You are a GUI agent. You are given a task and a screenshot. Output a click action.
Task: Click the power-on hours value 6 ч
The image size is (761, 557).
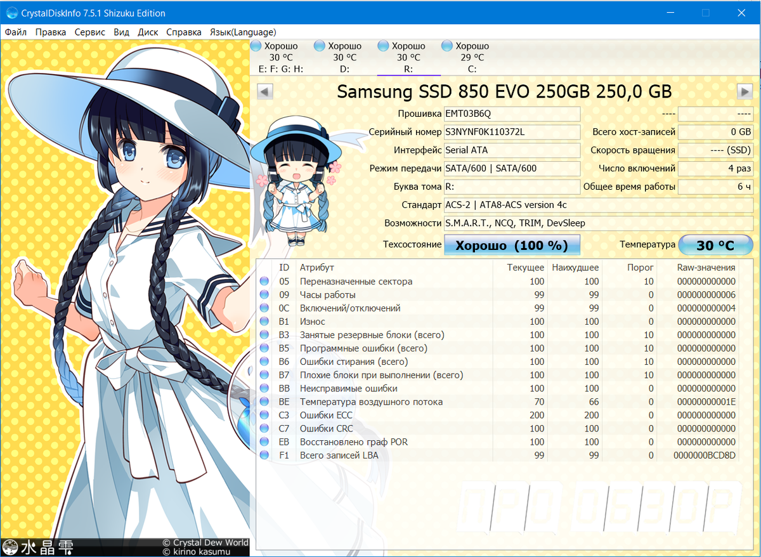715,187
